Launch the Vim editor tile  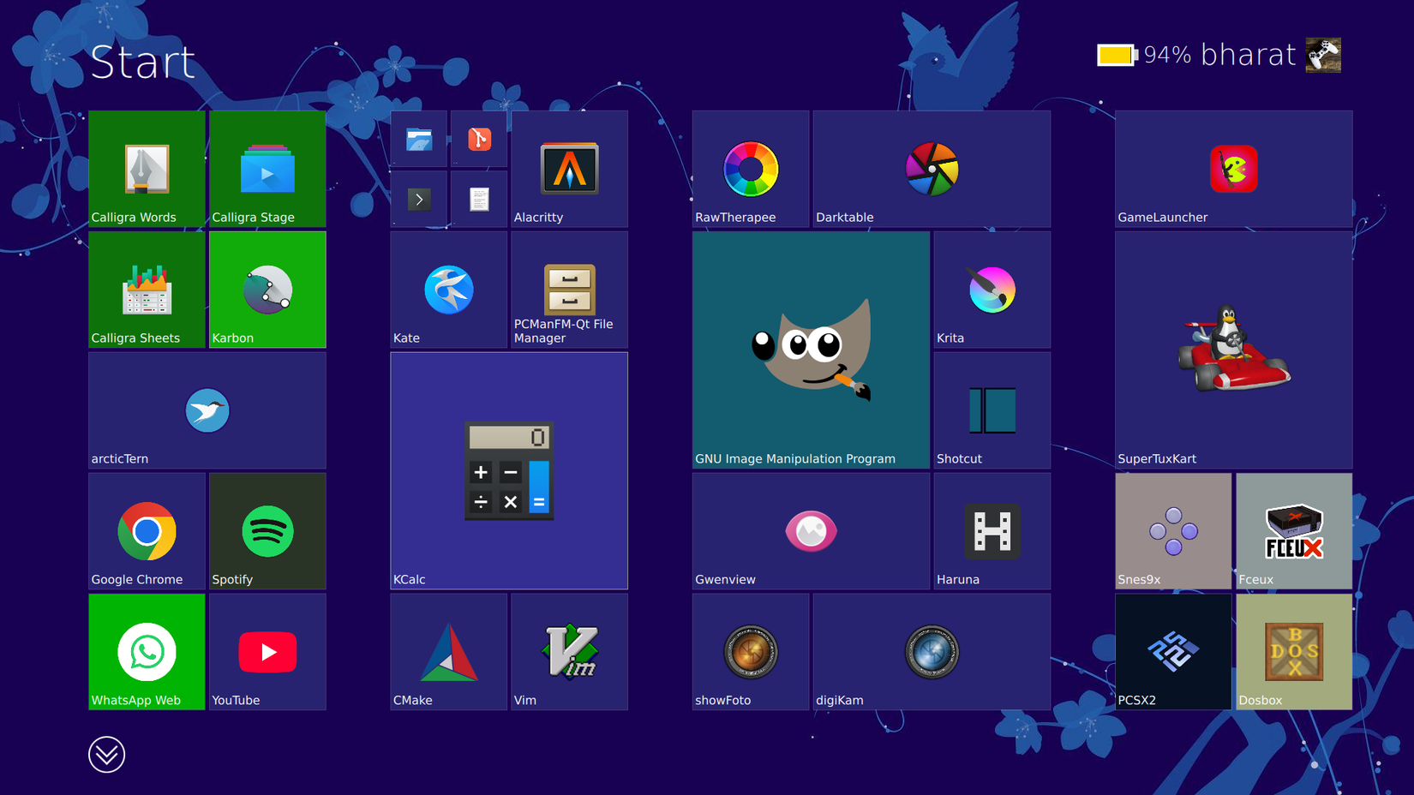pyautogui.click(x=569, y=652)
